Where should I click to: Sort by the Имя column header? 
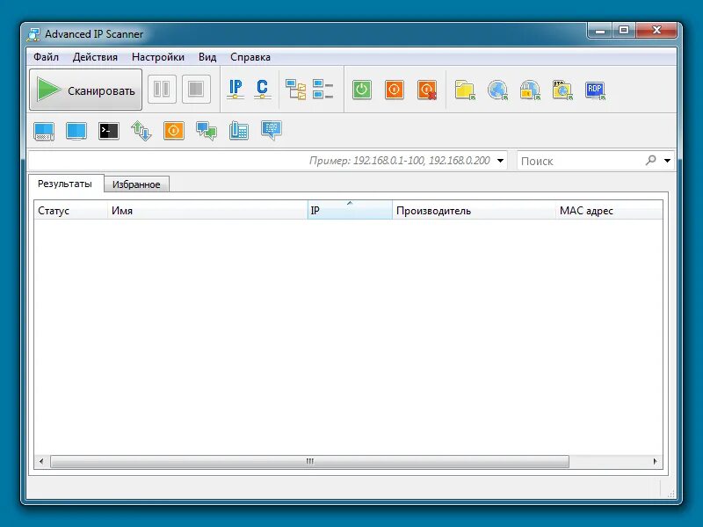(x=207, y=210)
